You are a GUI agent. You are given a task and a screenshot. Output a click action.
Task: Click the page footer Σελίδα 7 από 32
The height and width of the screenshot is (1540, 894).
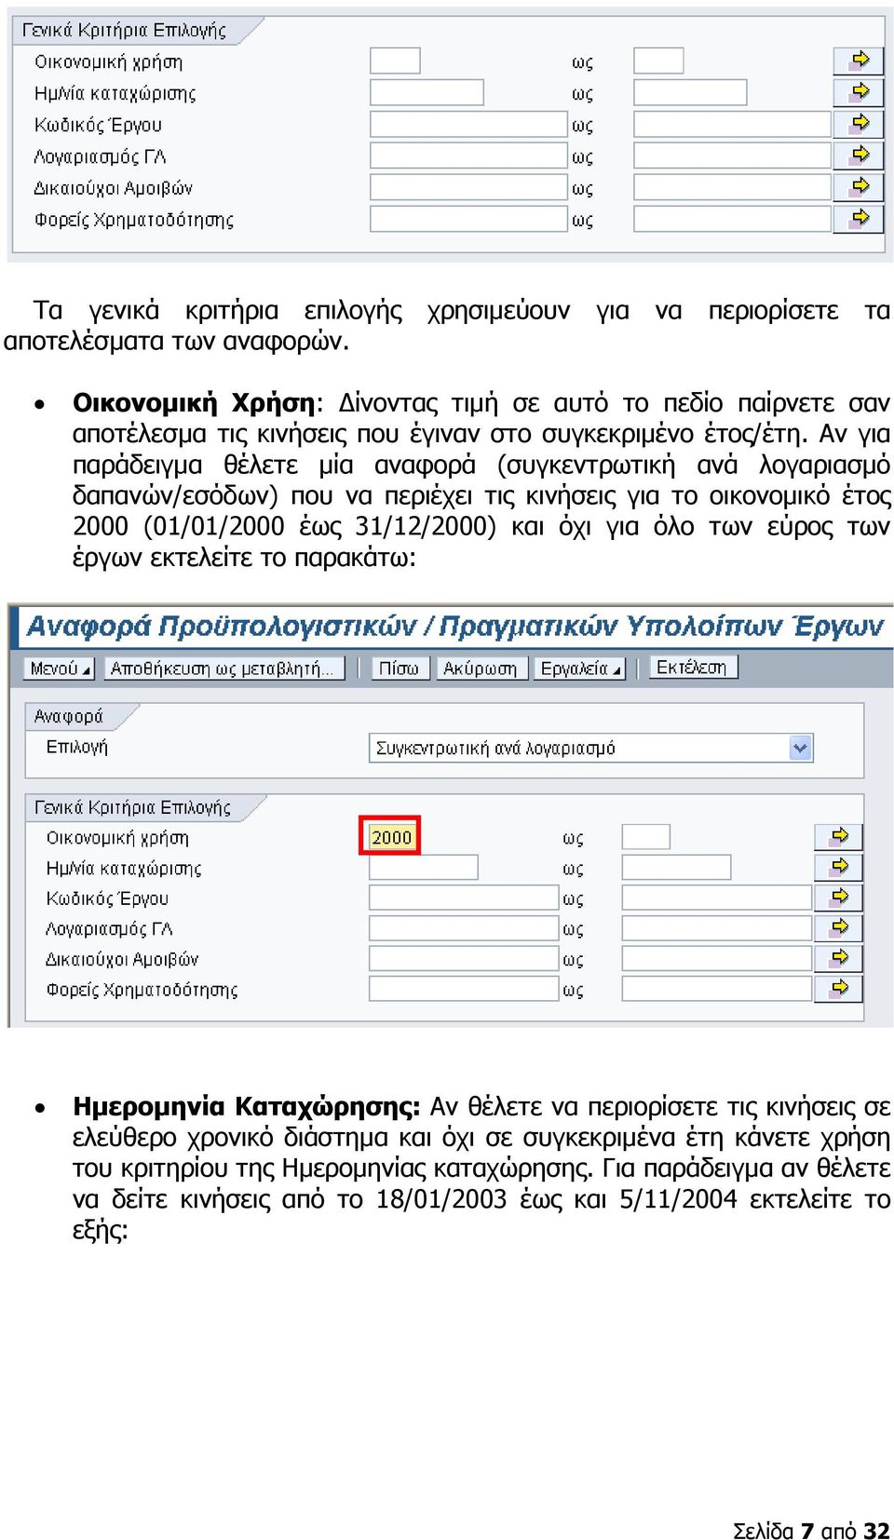tap(811, 1531)
